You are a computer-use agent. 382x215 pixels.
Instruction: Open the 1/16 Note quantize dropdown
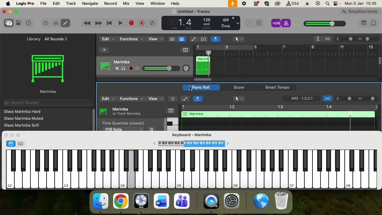[124, 129]
